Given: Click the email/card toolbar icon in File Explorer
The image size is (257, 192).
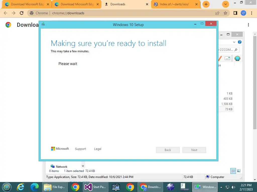Looking at the screenshot, I should 227,58.
